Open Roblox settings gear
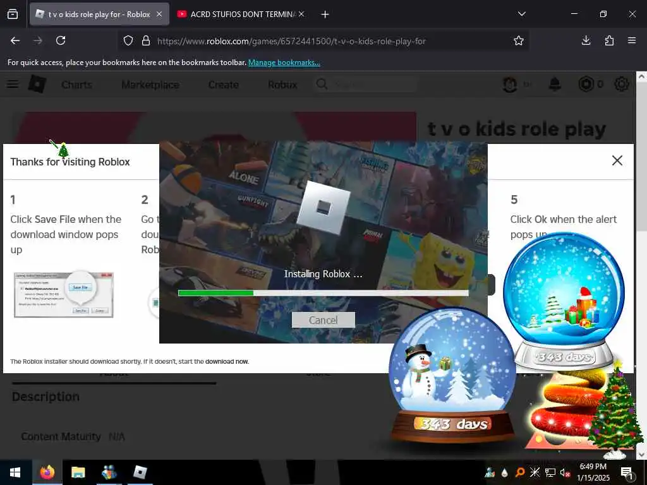 [622, 84]
